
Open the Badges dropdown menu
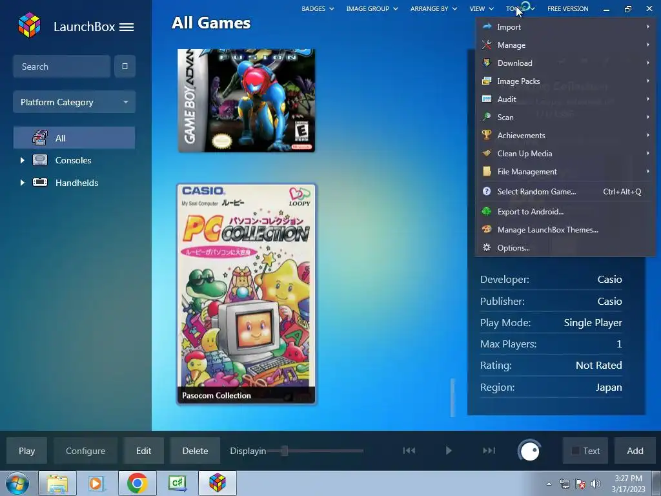coord(318,8)
